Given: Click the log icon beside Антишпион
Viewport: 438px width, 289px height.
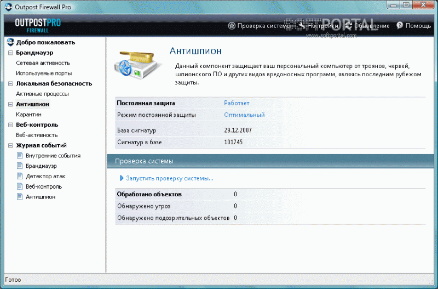Looking at the screenshot, I should 20,197.
